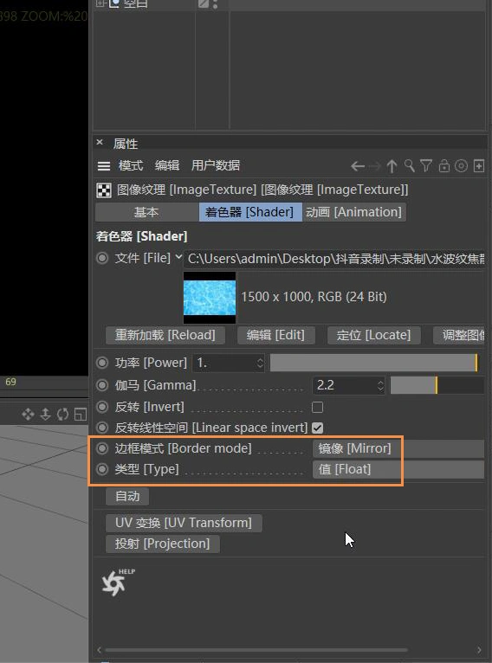
Task: Click the viewport zoom up-down arrow icon
Action: point(45,414)
